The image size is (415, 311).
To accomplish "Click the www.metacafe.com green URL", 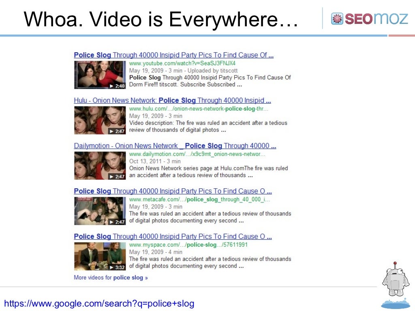I will [x=199, y=199].
